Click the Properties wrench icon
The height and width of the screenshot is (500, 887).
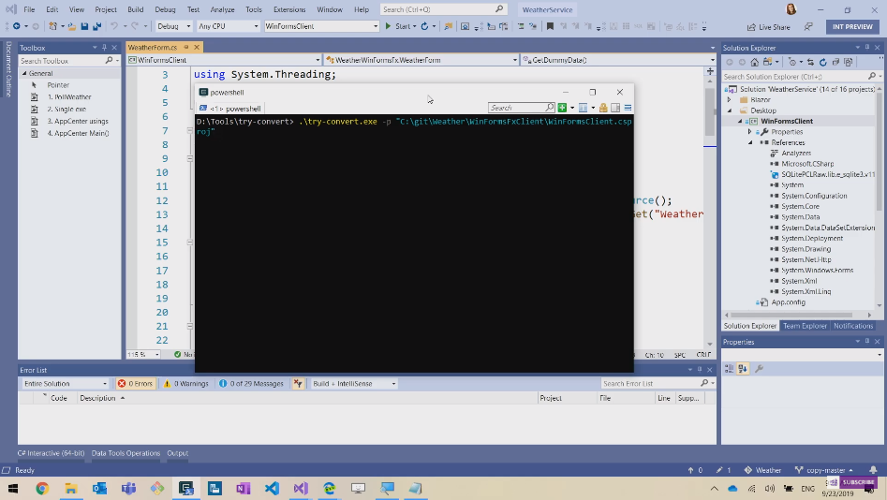pyautogui.click(x=759, y=369)
